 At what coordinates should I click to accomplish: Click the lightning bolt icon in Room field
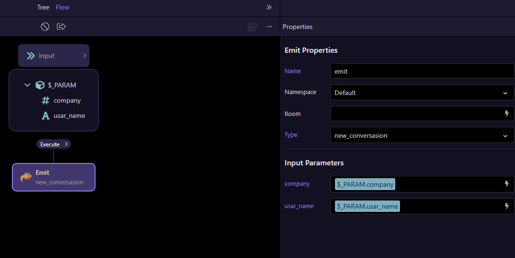pos(506,114)
